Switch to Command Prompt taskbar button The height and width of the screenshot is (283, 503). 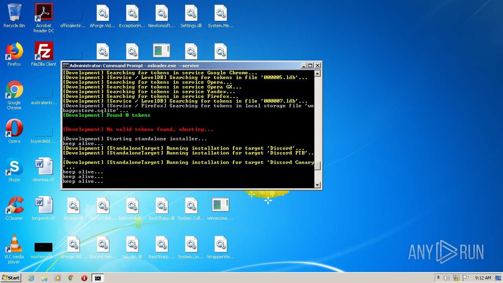coord(97,278)
